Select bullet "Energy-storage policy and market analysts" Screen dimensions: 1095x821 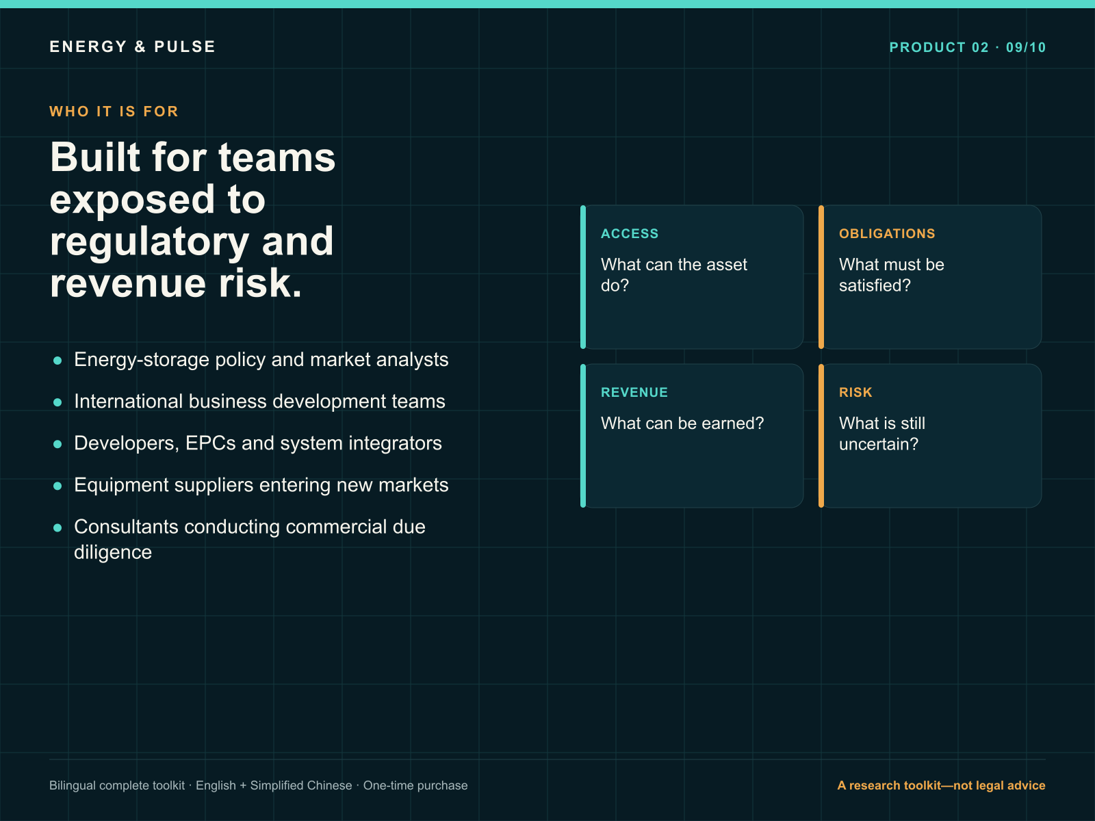point(261,359)
